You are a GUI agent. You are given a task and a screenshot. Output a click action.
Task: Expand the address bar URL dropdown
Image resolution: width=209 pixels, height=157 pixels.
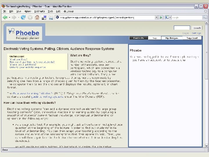coord(156,17)
